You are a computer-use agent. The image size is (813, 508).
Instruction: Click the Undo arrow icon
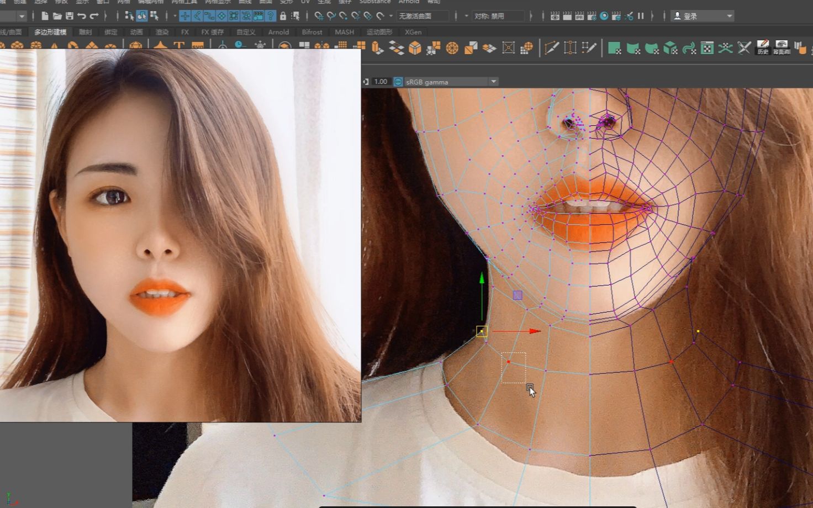tap(82, 15)
